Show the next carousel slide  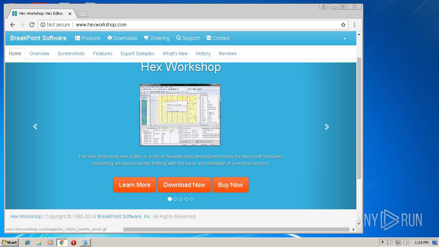click(327, 127)
